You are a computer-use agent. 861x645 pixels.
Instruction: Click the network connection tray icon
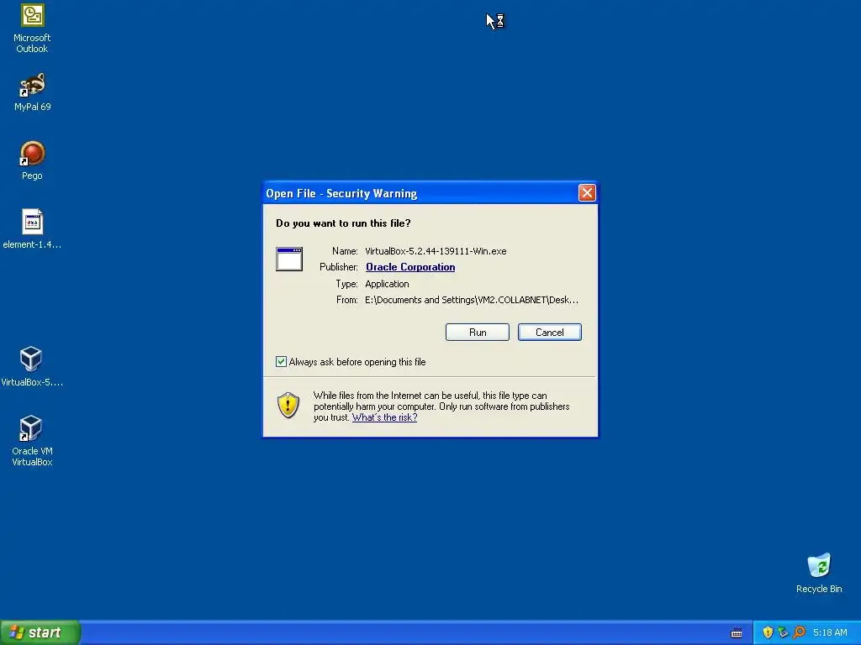coord(783,632)
